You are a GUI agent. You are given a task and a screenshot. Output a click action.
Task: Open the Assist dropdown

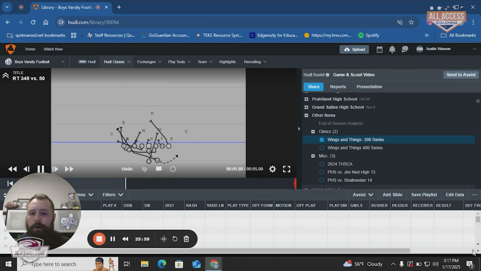[x=363, y=195]
